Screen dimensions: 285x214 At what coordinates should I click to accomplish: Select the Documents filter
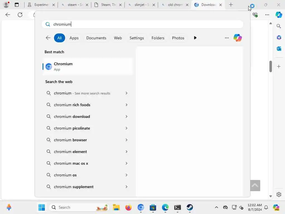coord(96,38)
